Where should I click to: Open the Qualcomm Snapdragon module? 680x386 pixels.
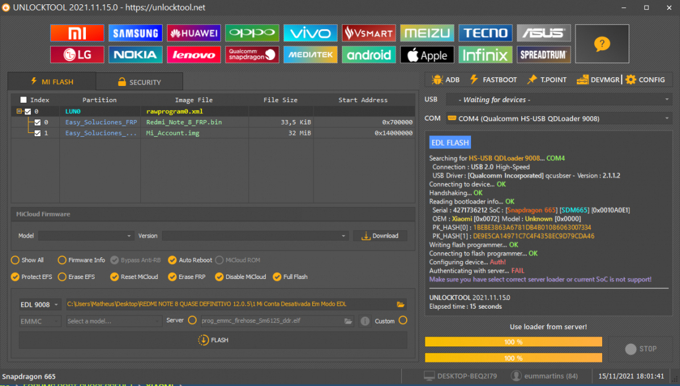point(252,54)
